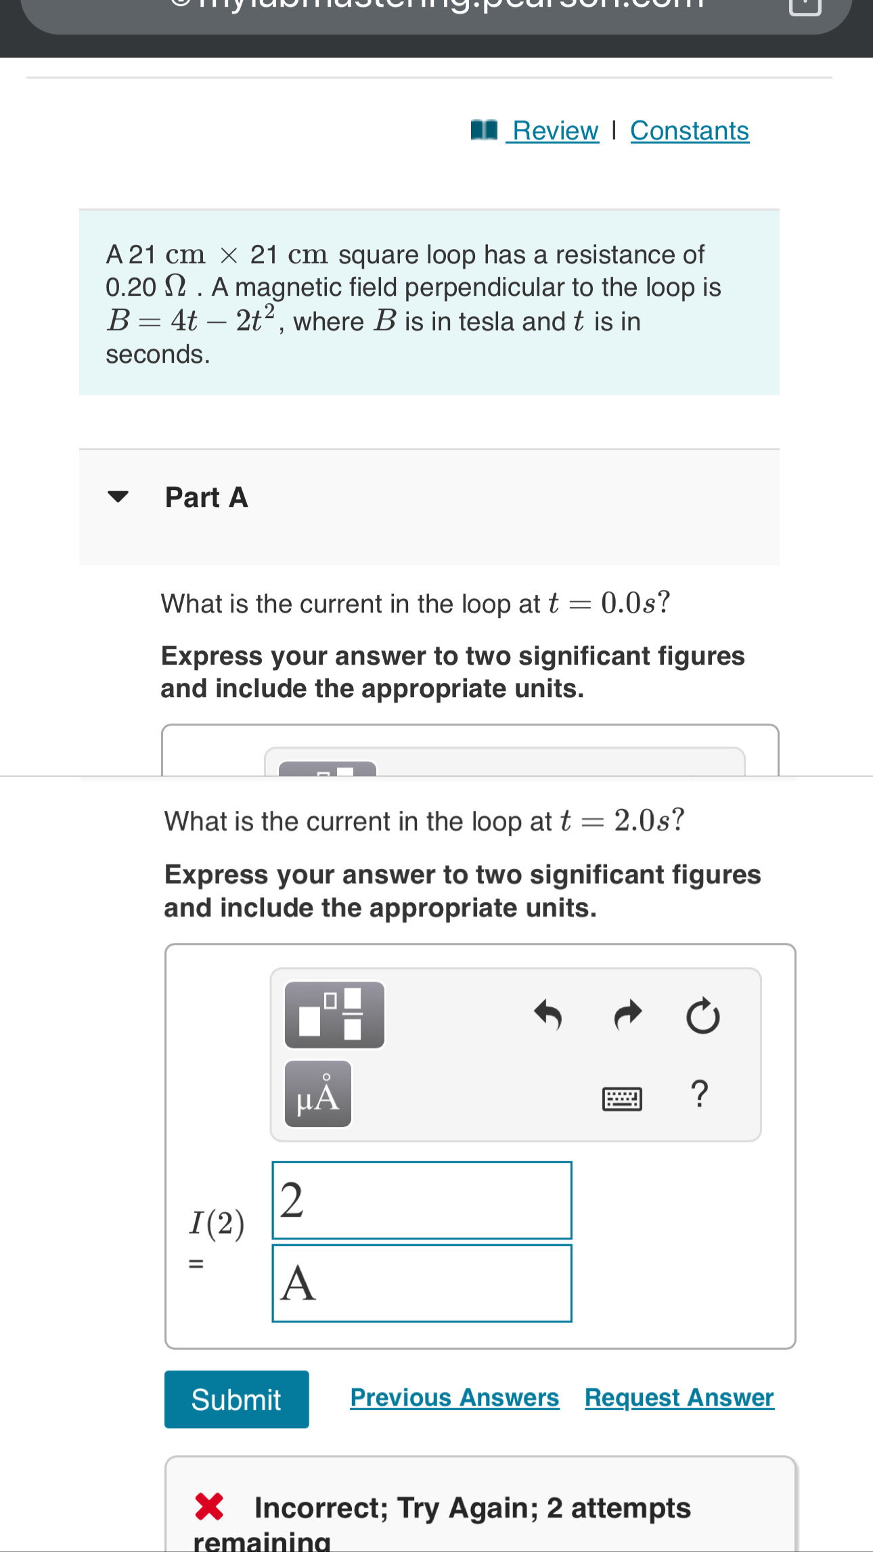The width and height of the screenshot is (873, 1552).
Task: Open the µÅ units symbols tool
Action: [318, 1094]
